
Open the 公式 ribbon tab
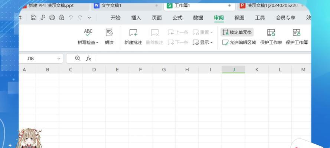coord(177,18)
